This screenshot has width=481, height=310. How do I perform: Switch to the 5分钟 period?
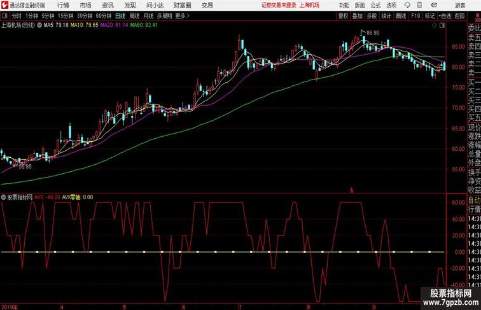48,16
